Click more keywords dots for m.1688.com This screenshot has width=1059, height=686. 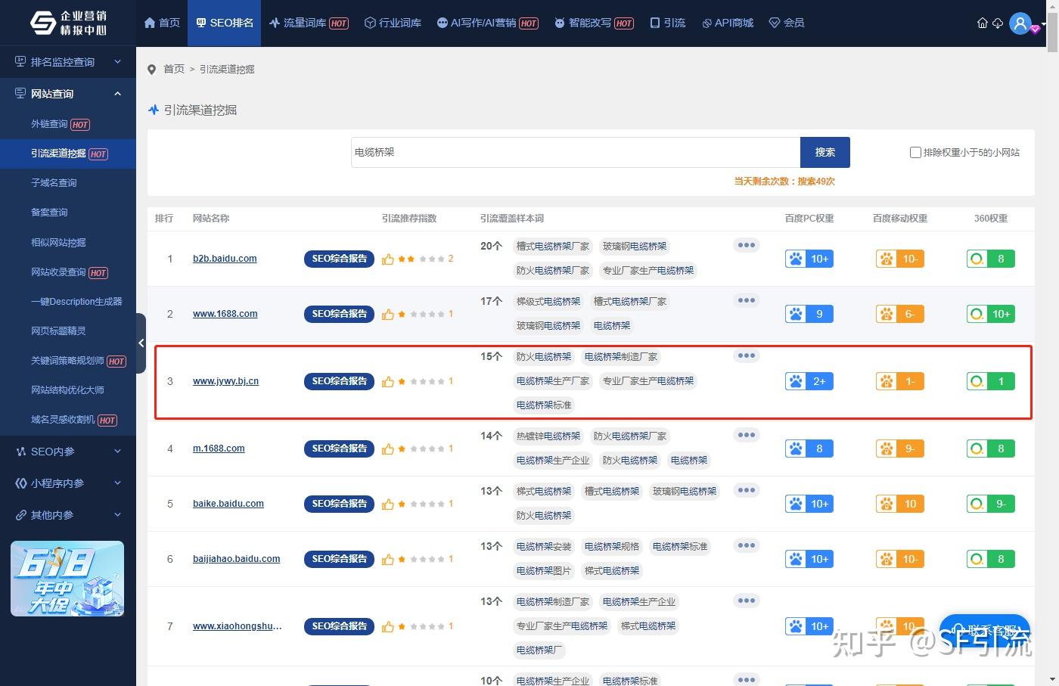click(747, 435)
